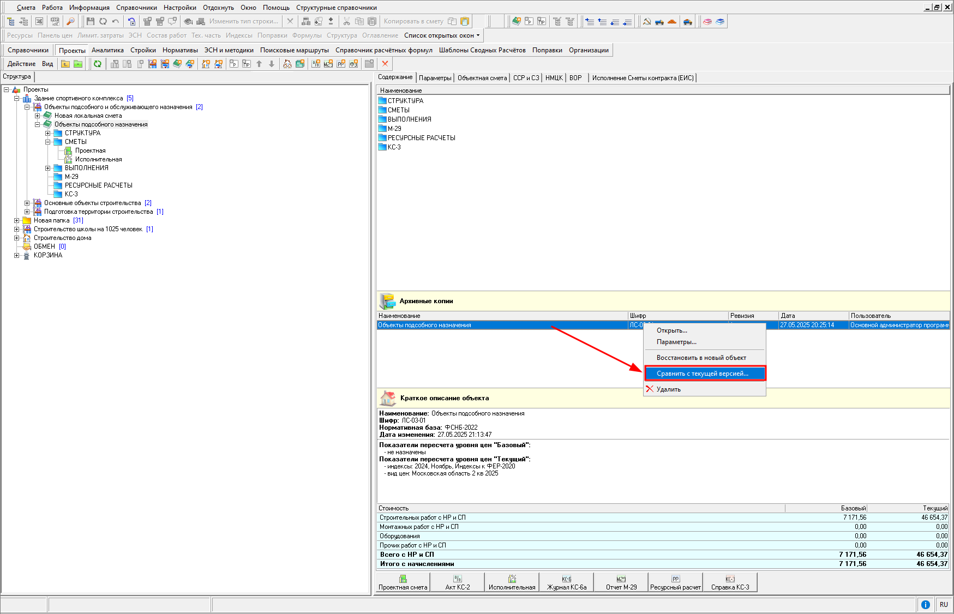
Task: Click the RU language indicator
Action: (x=944, y=604)
